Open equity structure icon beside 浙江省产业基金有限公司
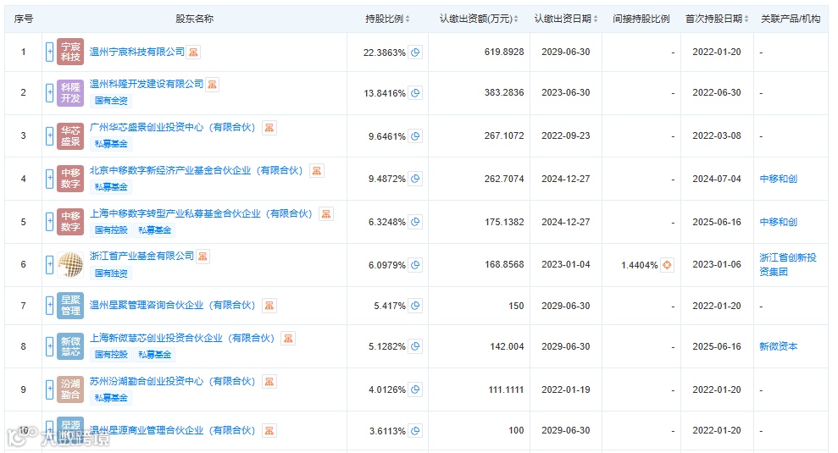Viewport: 838px width, 453px height. 203,257
